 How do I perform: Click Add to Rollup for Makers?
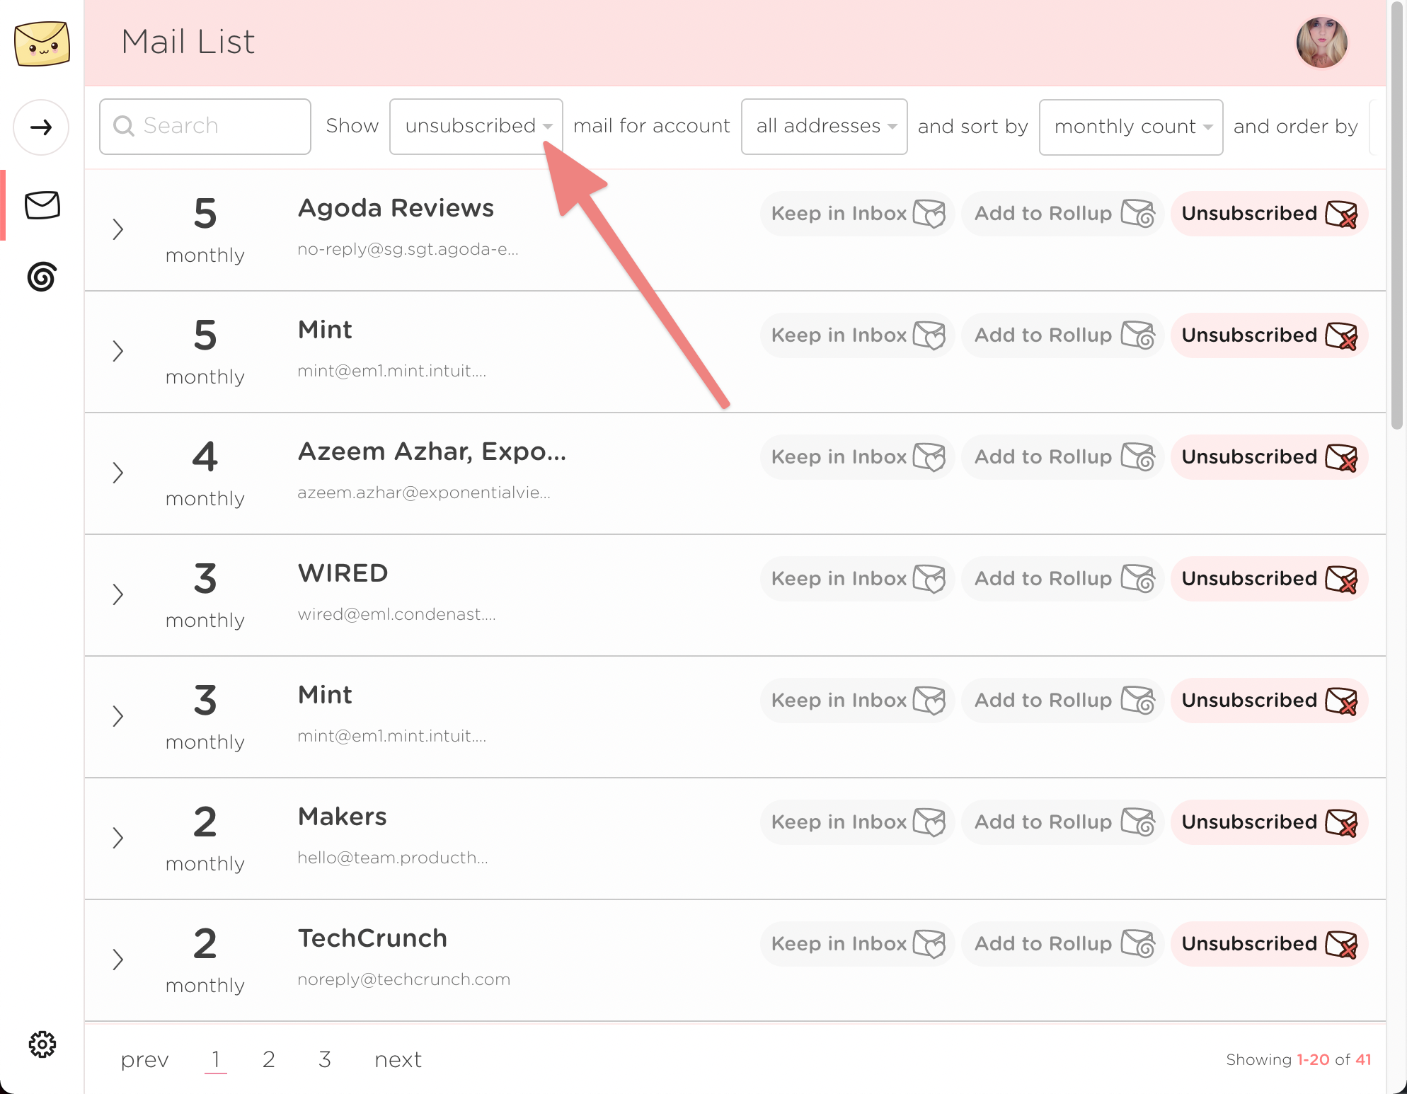pos(1062,822)
